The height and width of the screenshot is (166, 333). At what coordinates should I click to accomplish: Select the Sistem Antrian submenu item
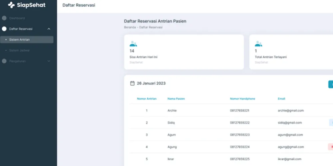coord(27,40)
